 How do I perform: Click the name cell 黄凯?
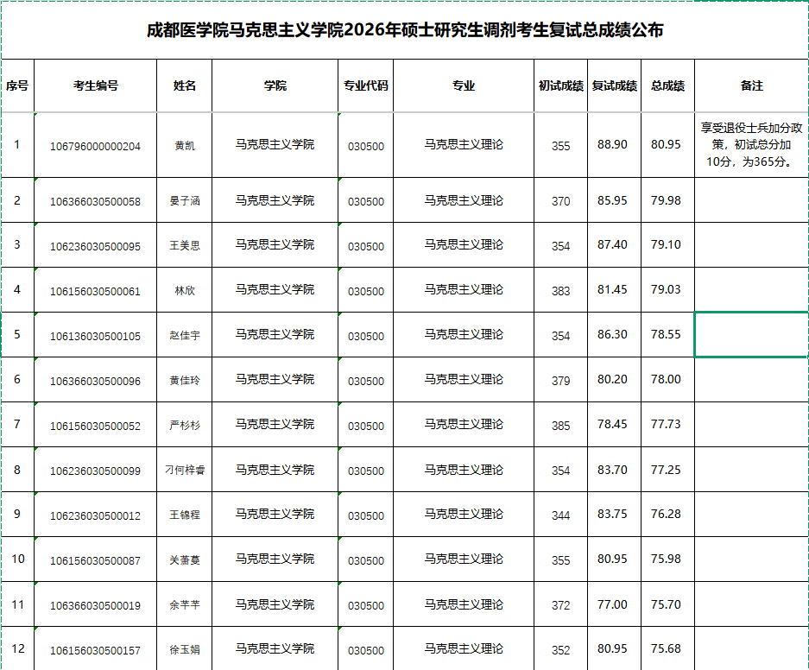click(x=184, y=146)
